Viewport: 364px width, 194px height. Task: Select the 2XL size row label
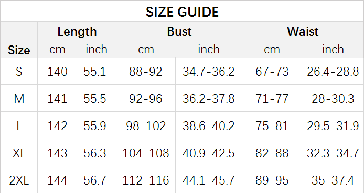pos(19,180)
